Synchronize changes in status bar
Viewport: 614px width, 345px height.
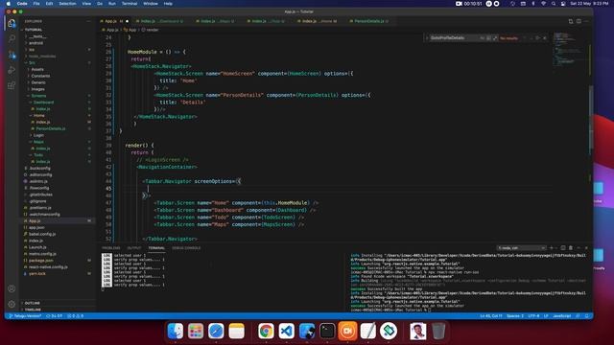coord(54,316)
